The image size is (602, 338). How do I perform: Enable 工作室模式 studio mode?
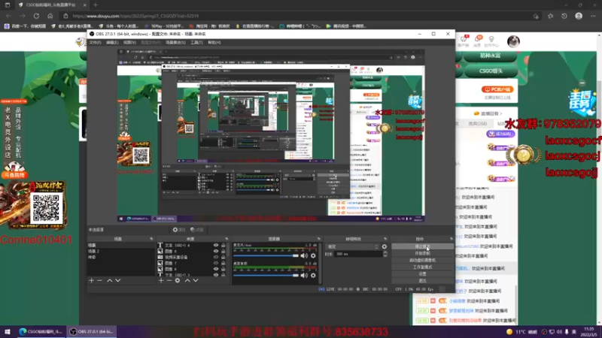(x=422, y=267)
